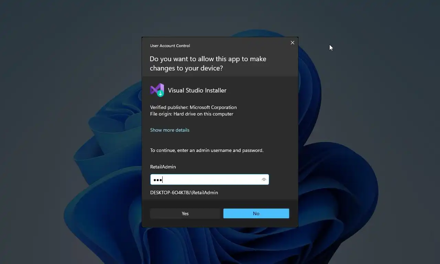
Task: Click File origin: Hard drive text
Action: 192,114
